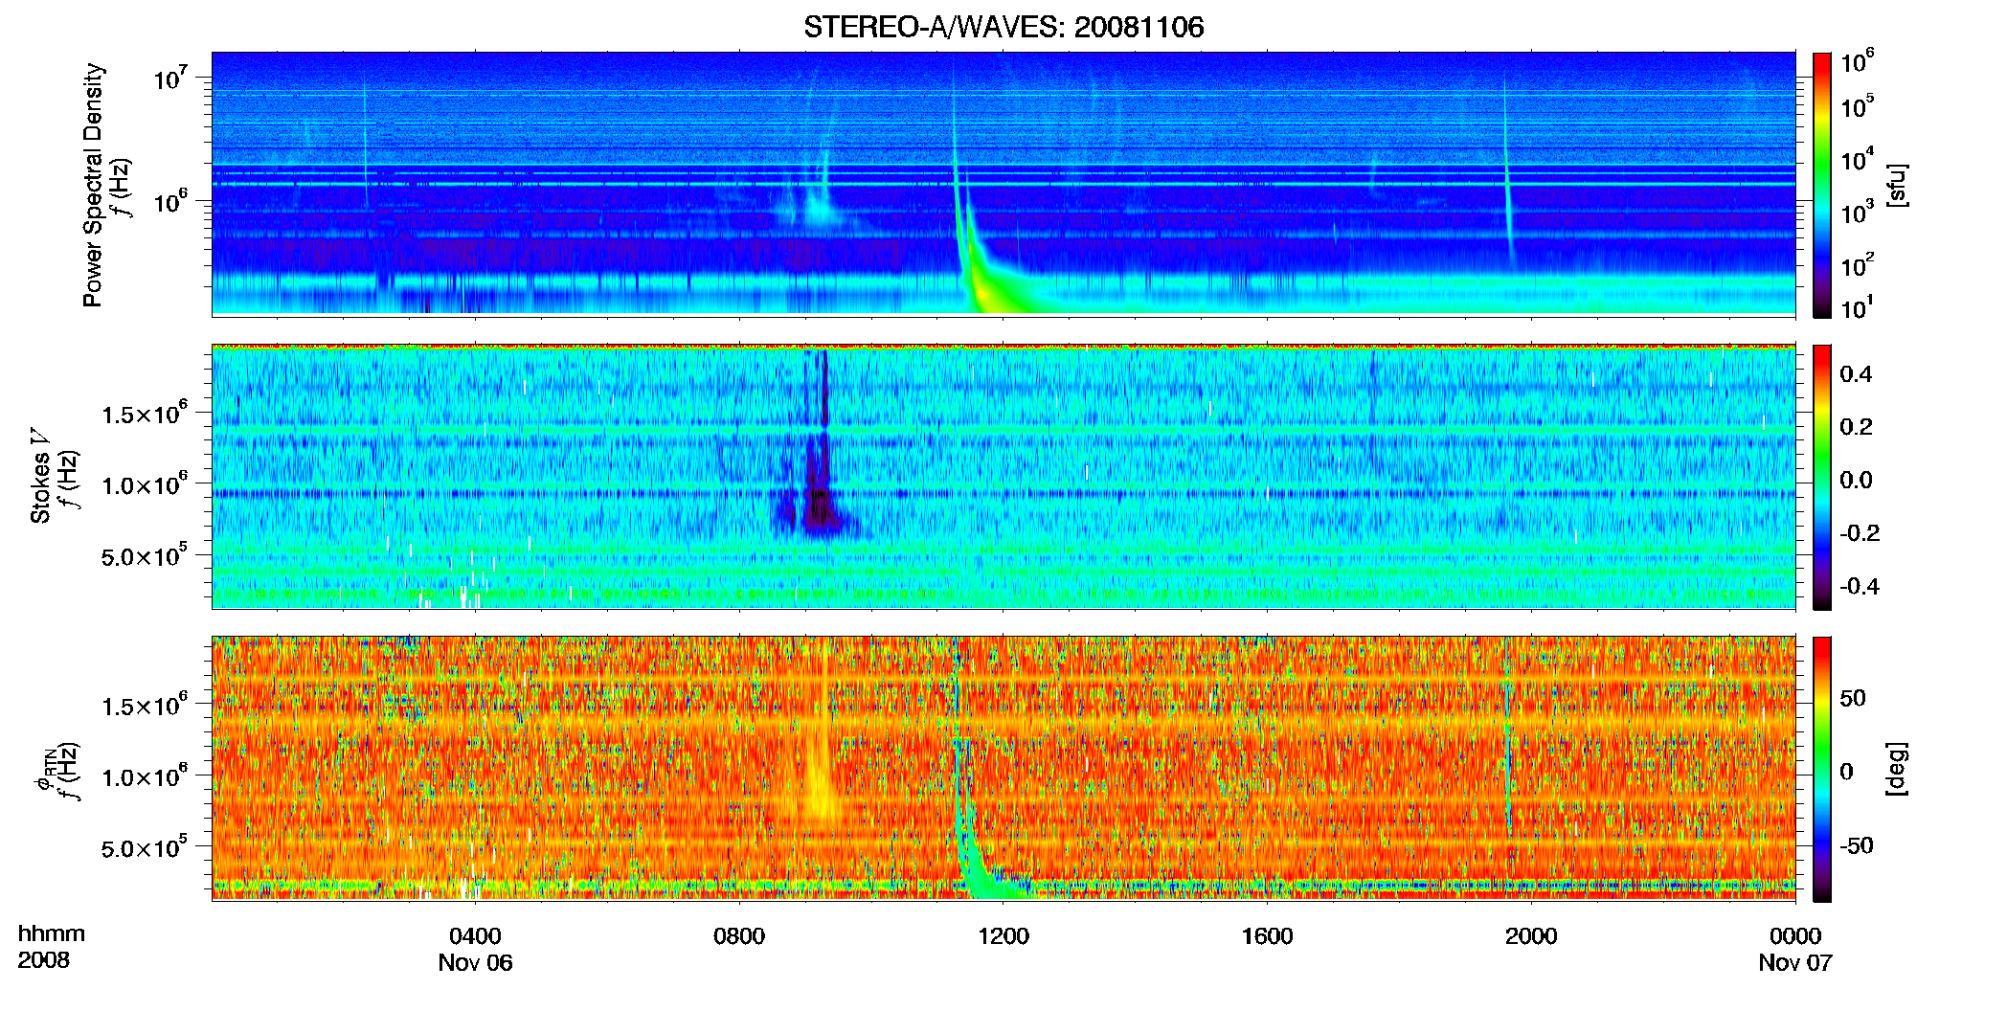2007x1034 pixels.
Task: Click the -50 label on degrees color bar
Action: (x=1857, y=845)
